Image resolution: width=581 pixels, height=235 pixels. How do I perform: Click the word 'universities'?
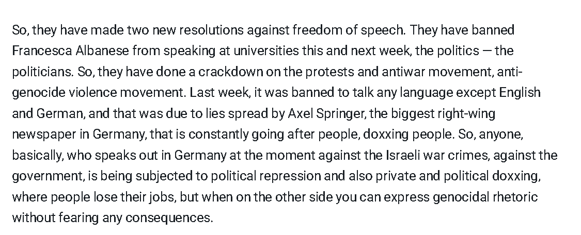tap(265, 51)
